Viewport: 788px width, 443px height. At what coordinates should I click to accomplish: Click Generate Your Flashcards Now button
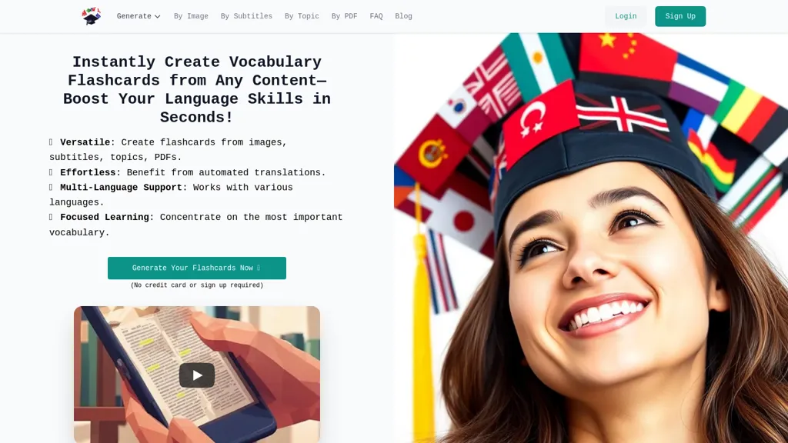pos(196,268)
